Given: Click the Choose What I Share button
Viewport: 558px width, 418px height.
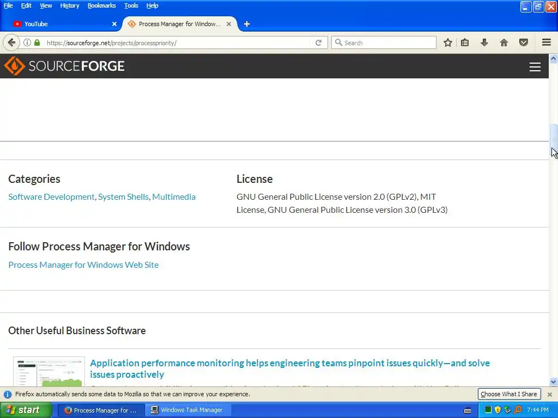Looking at the screenshot, I should click(508, 394).
